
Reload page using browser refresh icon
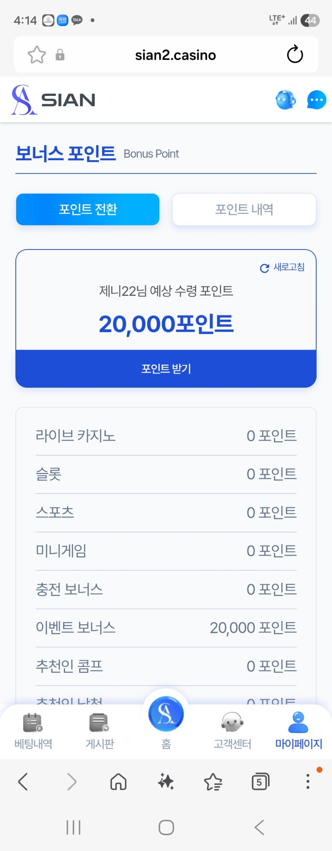[295, 54]
